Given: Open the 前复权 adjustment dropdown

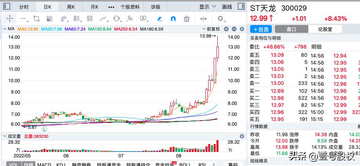Looking at the screenshot, I should [211, 29].
